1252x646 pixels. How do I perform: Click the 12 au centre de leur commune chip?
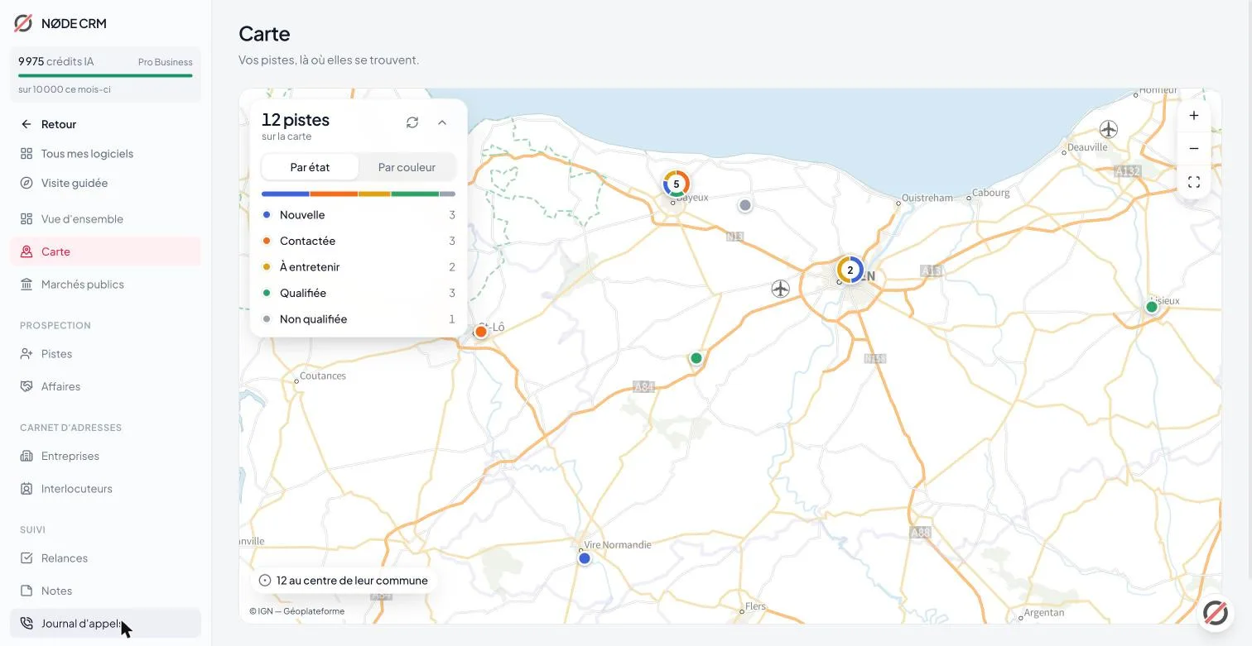(344, 581)
